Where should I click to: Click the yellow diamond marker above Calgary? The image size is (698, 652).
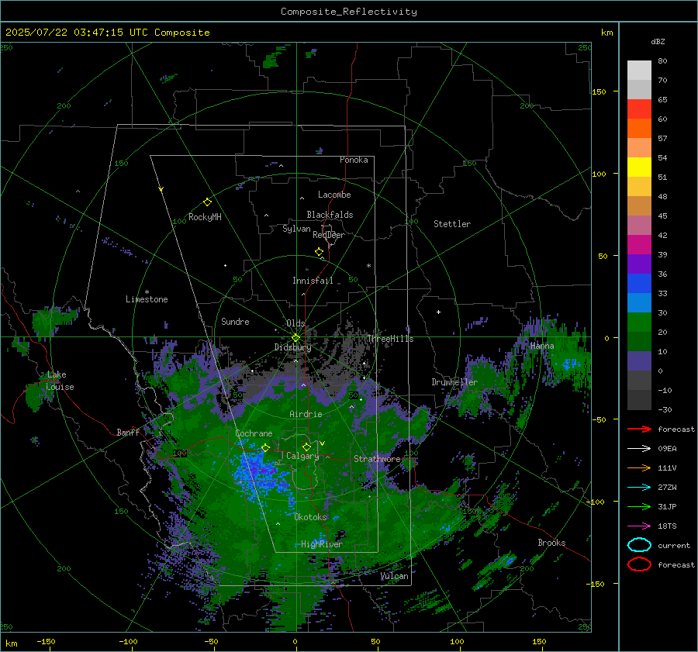pyautogui.click(x=306, y=447)
